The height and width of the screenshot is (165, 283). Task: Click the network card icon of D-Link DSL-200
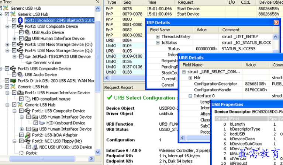[x=13, y=81]
